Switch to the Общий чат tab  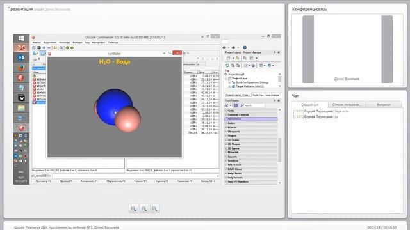310,105
